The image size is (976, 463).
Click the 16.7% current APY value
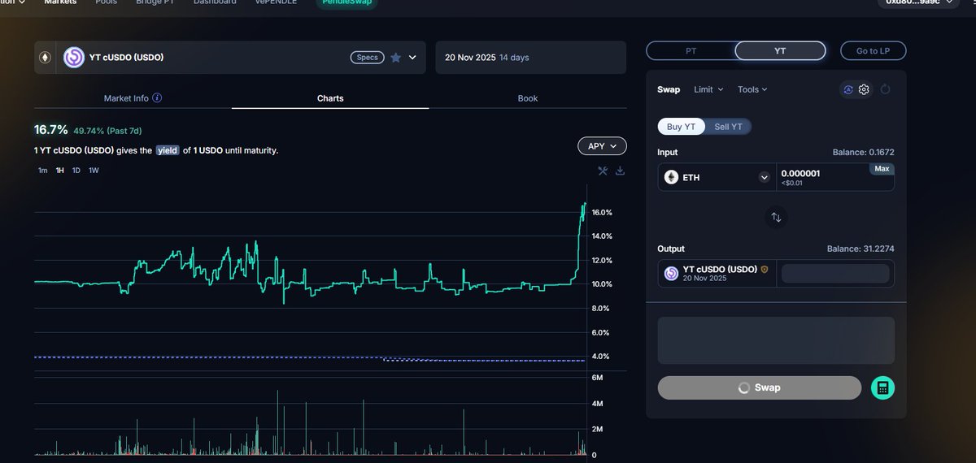(50, 130)
